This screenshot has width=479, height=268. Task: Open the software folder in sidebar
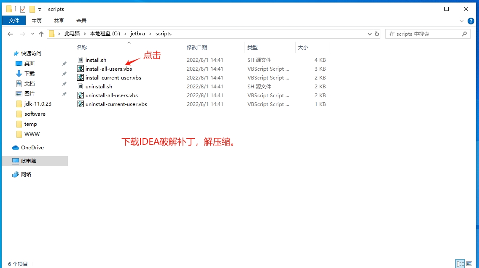point(35,114)
